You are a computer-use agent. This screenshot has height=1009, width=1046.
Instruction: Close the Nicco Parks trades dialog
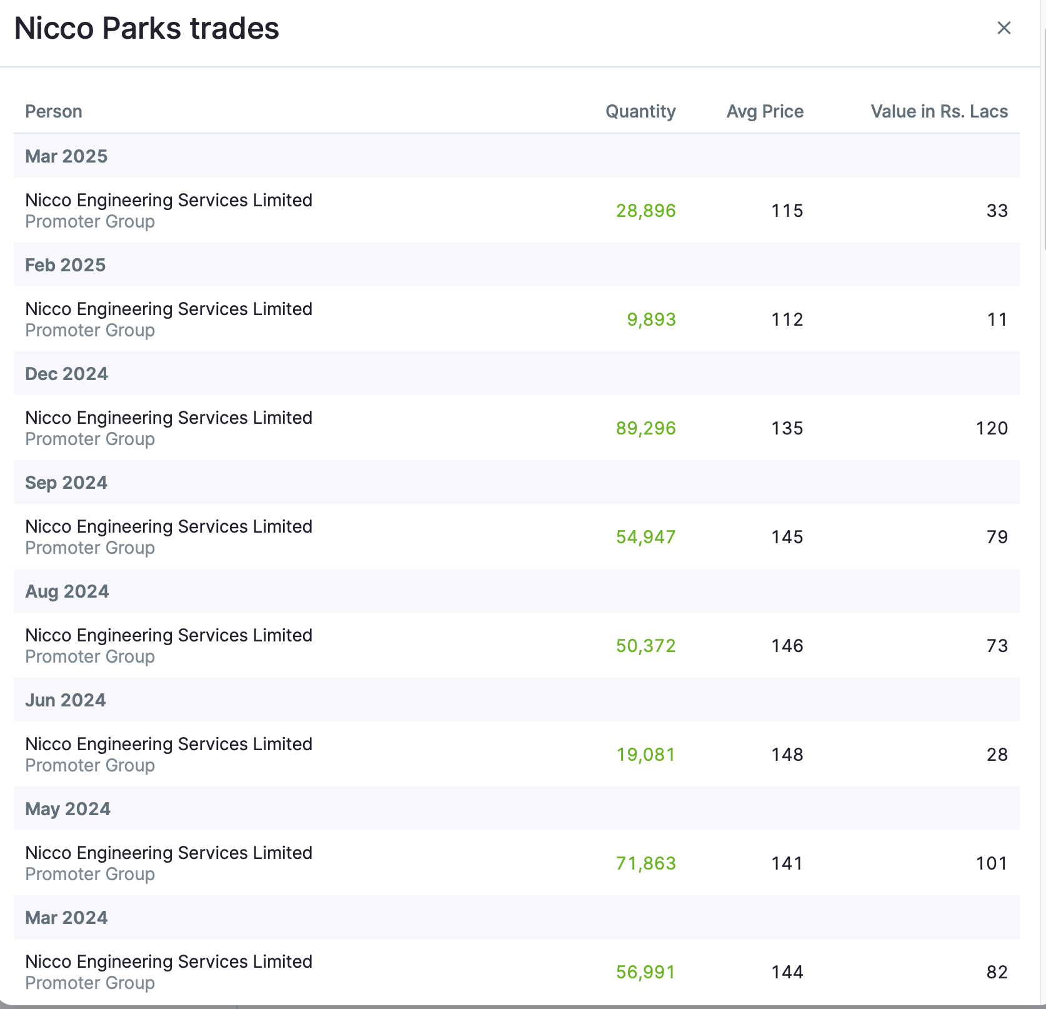pyautogui.click(x=1004, y=28)
